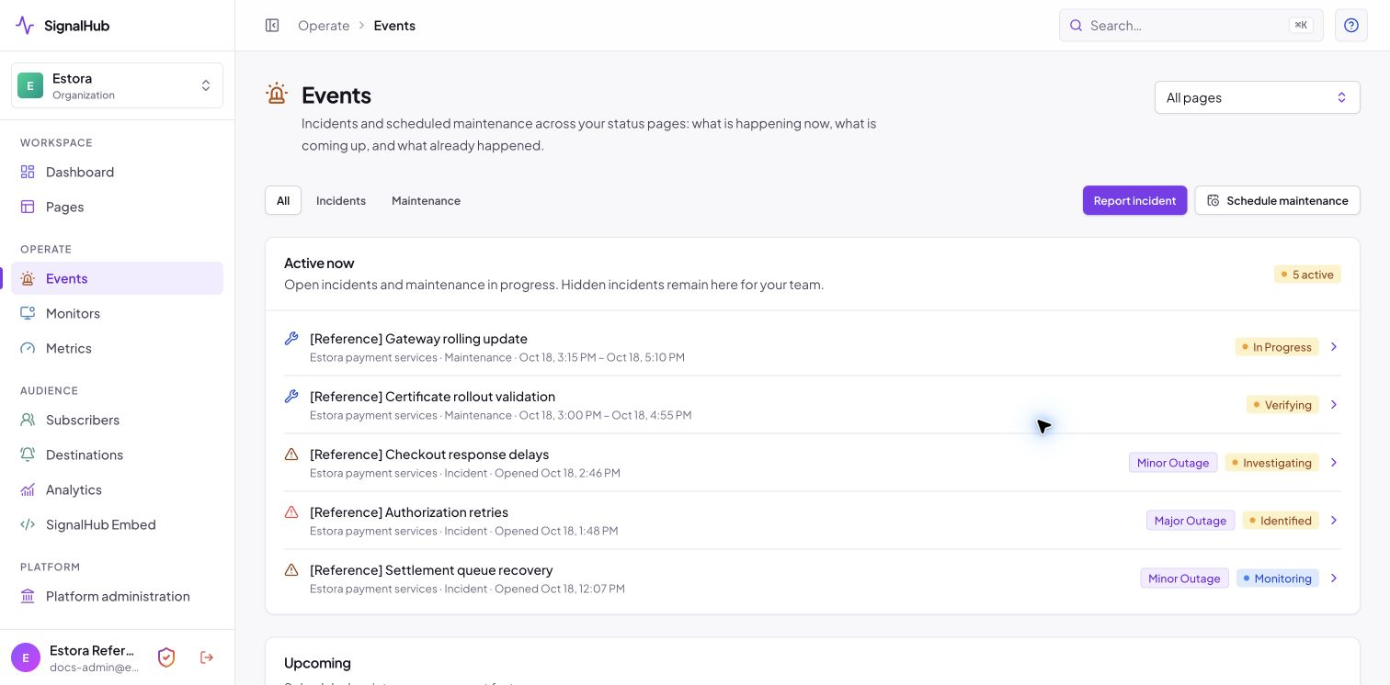Expand Gateway rolling update via chevron

pos(1334,347)
